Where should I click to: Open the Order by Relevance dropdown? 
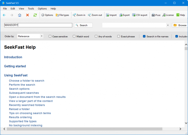(x=30, y=36)
